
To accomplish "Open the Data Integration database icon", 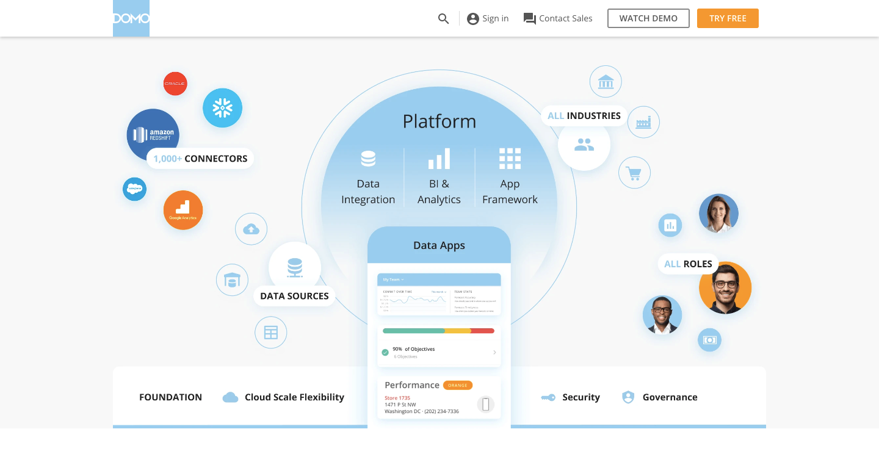I will click(368, 157).
